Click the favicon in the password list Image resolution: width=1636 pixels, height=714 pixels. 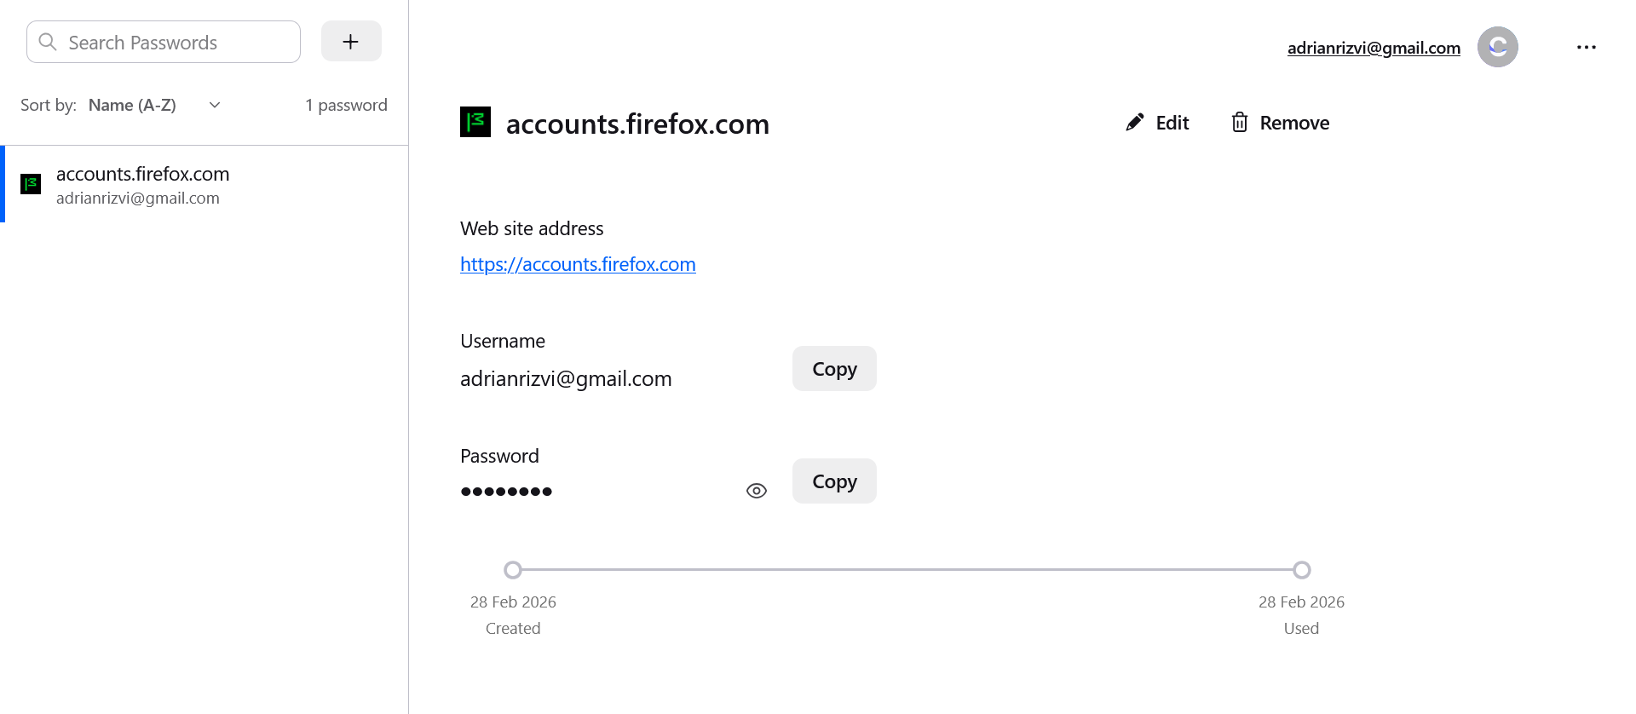coord(31,184)
